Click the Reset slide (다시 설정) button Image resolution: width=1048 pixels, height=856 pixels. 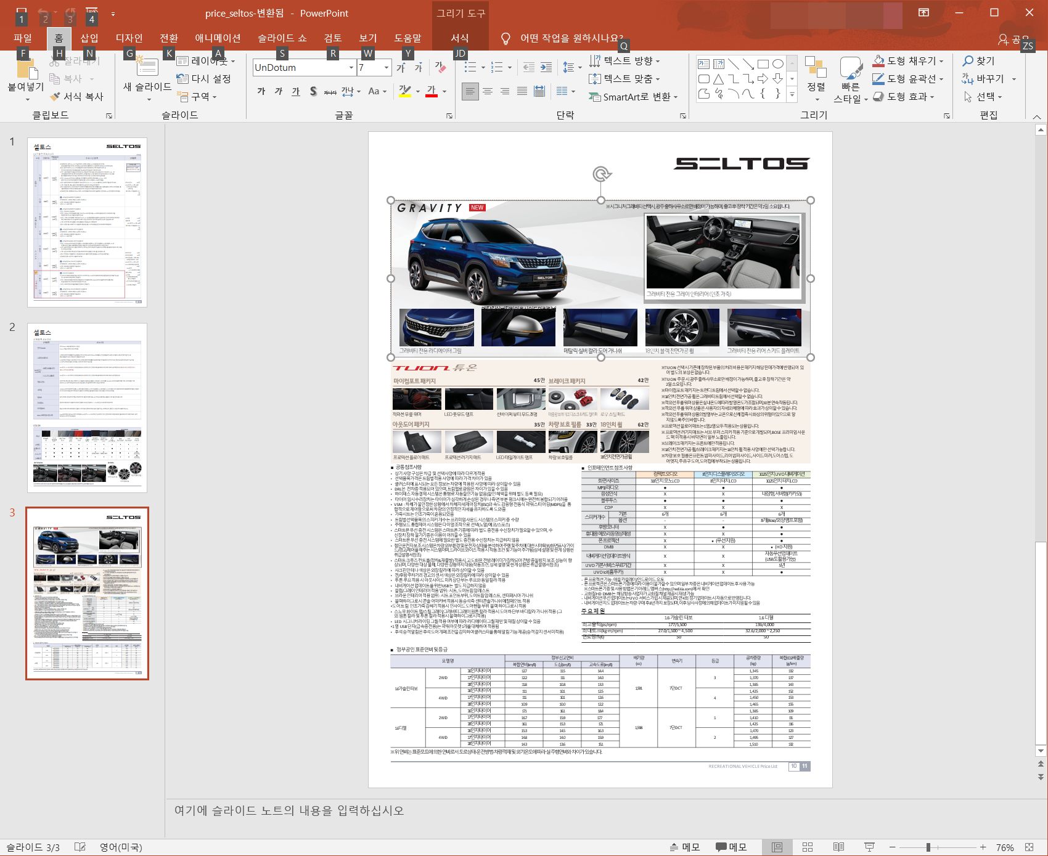pyautogui.click(x=203, y=78)
